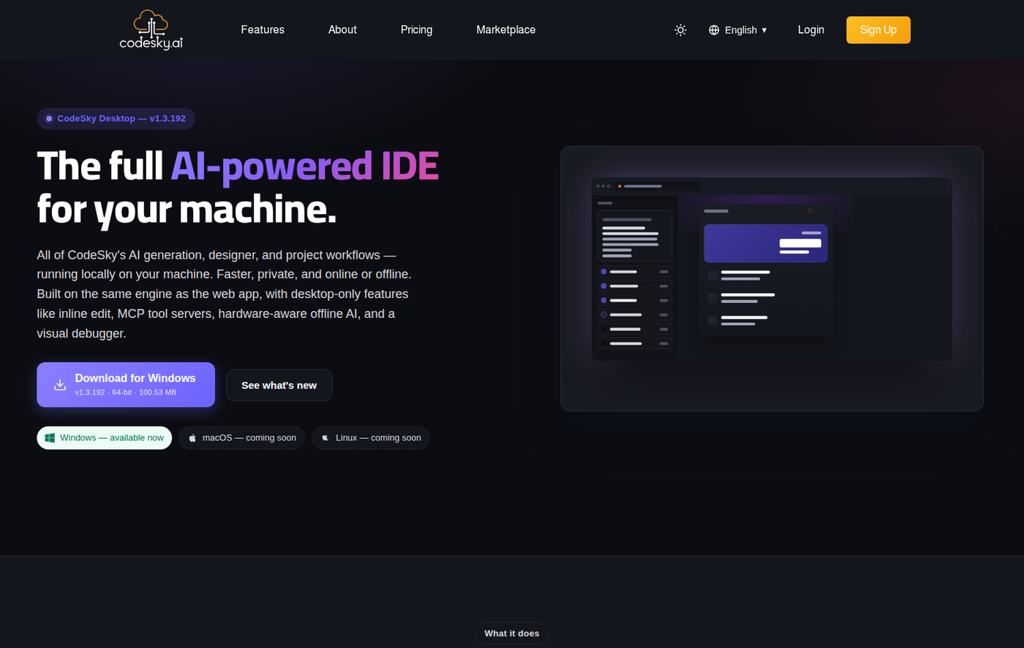Go to the About page

click(342, 30)
